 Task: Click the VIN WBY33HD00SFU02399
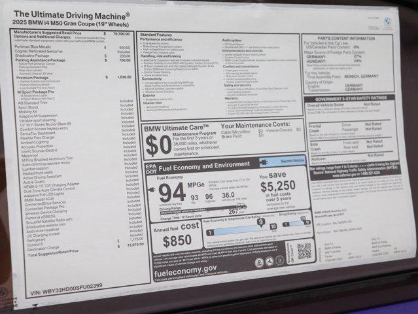66,289
